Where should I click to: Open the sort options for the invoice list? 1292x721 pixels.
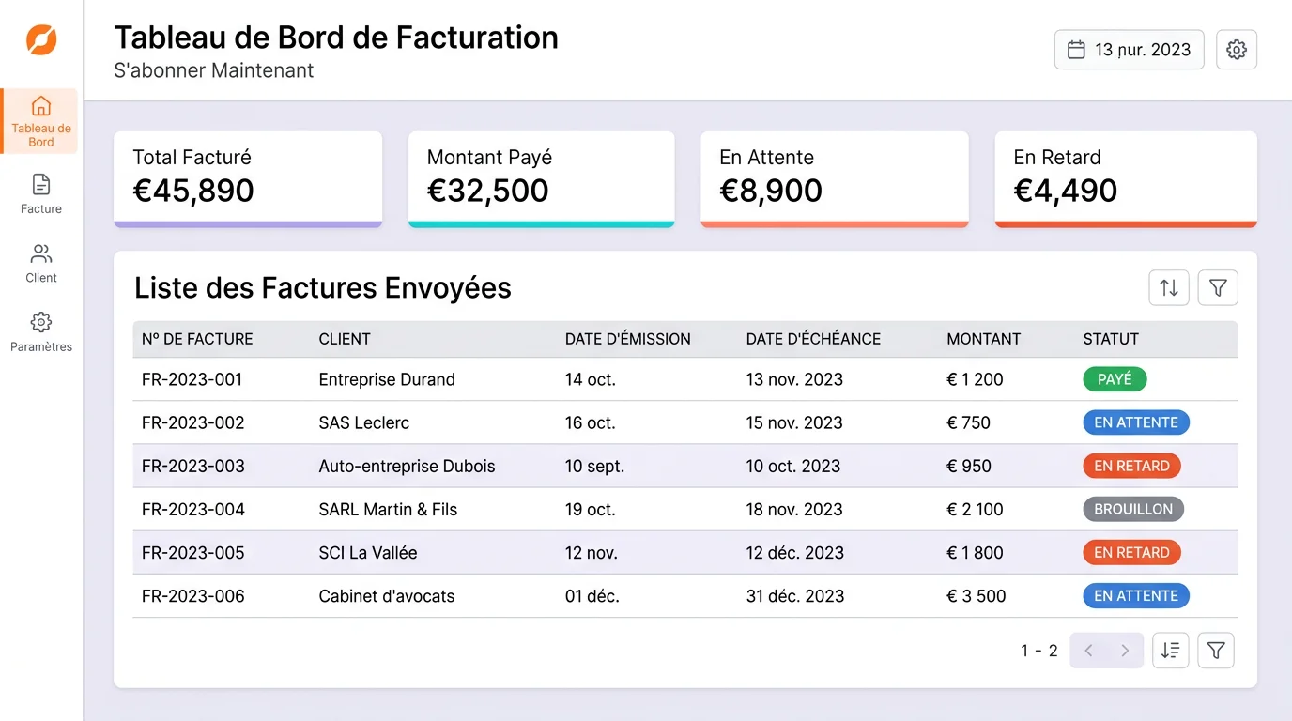click(x=1168, y=287)
